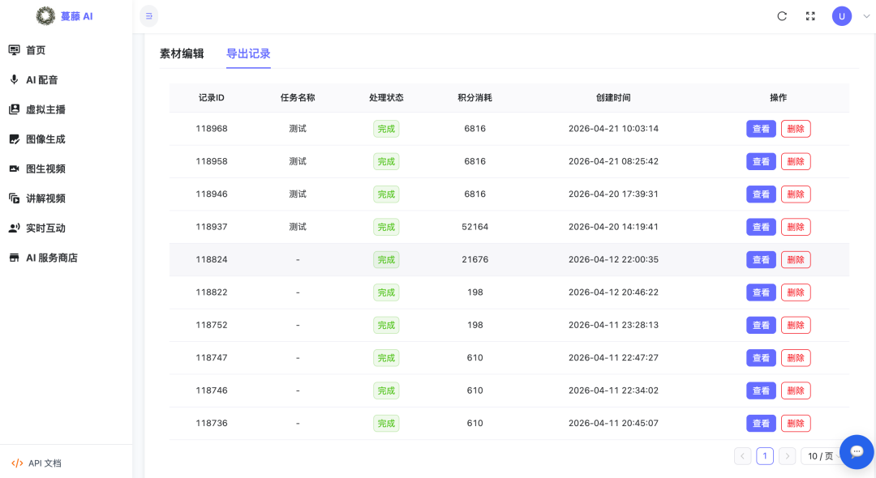Image resolution: width=876 pixels, height=478 pixels.
Task: Expand the user menu dropdown arrow
Action: pos(866,16)
